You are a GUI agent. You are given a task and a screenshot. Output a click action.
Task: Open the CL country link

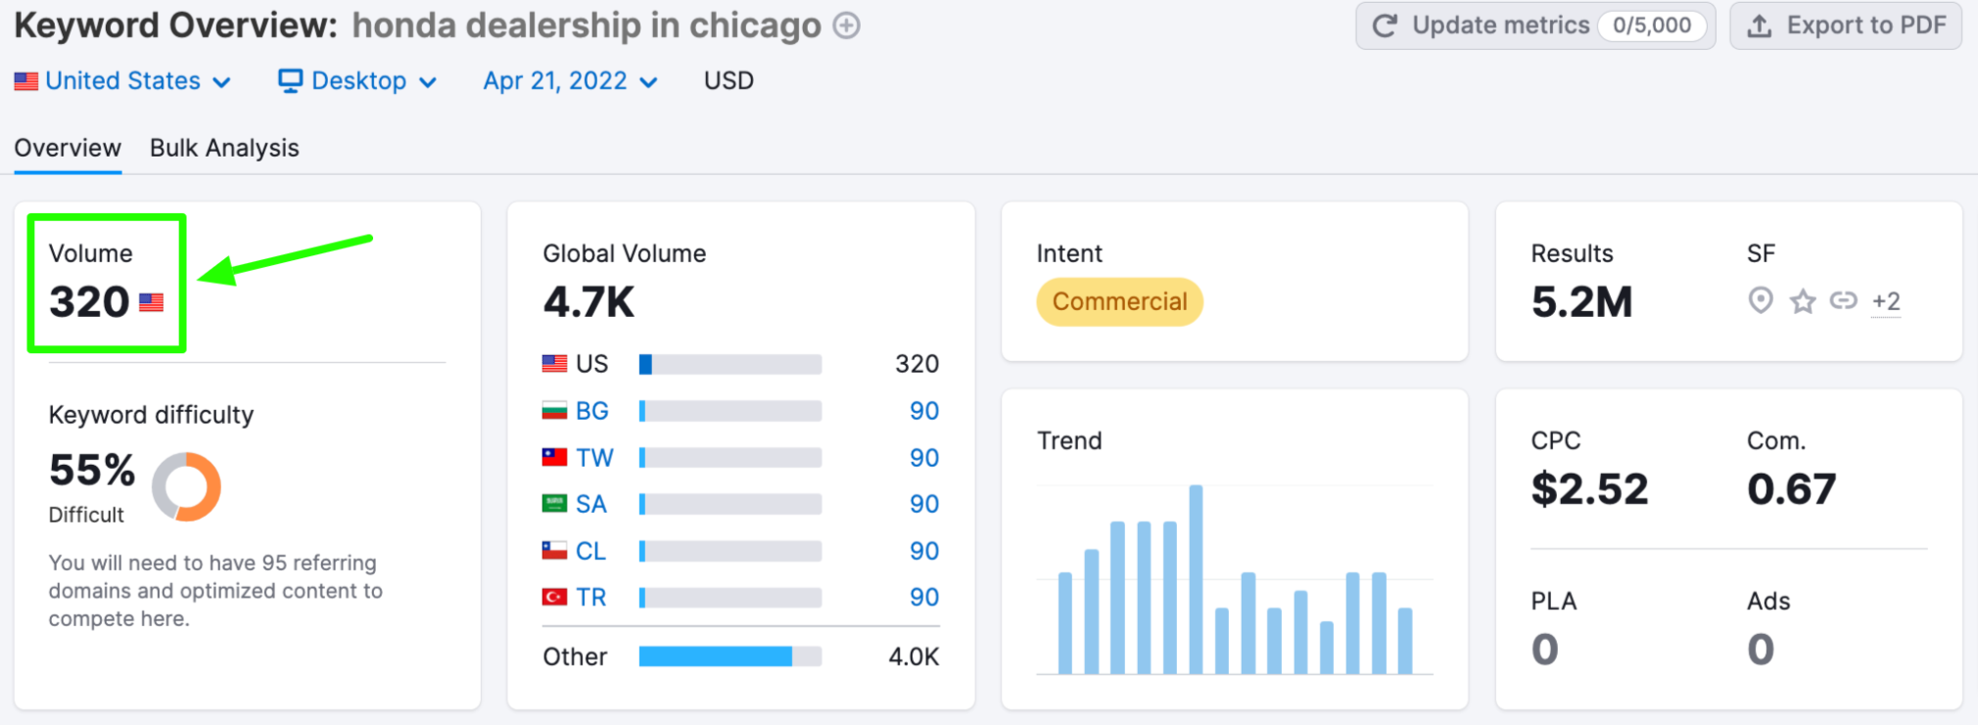click(590, 551)
